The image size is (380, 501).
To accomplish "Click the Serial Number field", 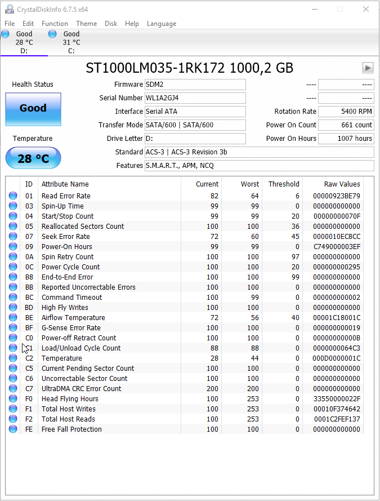I will 195,98.
